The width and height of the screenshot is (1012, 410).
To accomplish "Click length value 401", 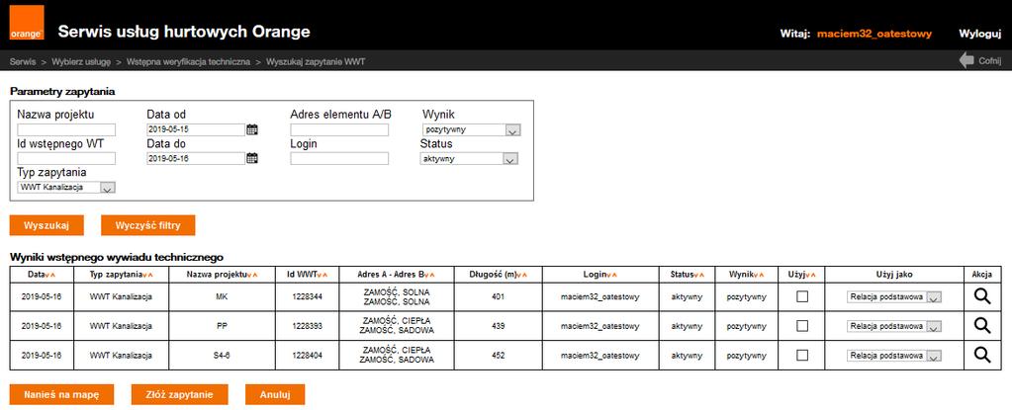I will click(498, 297).
